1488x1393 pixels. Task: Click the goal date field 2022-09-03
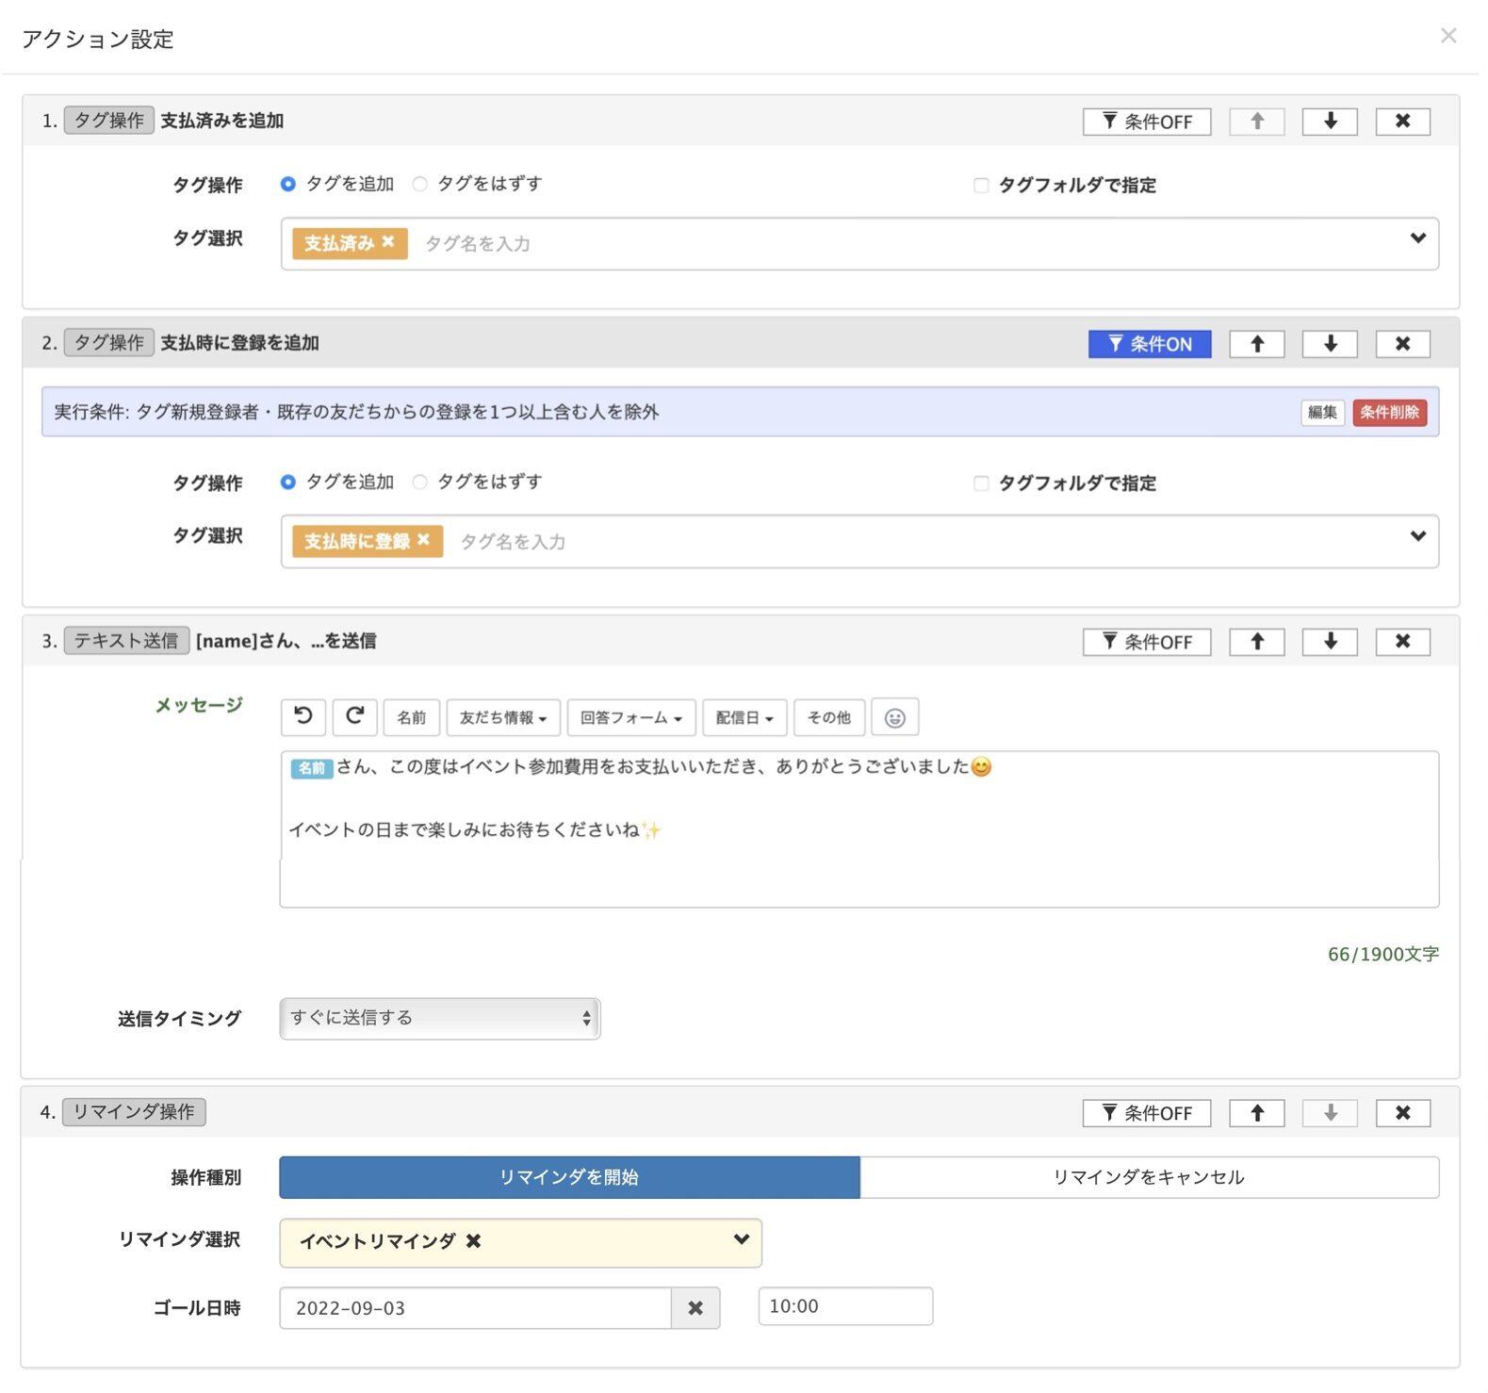(476, 1308)
